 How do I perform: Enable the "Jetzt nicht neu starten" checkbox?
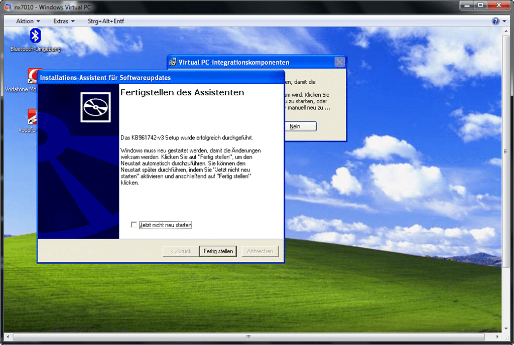click(134, 225)
